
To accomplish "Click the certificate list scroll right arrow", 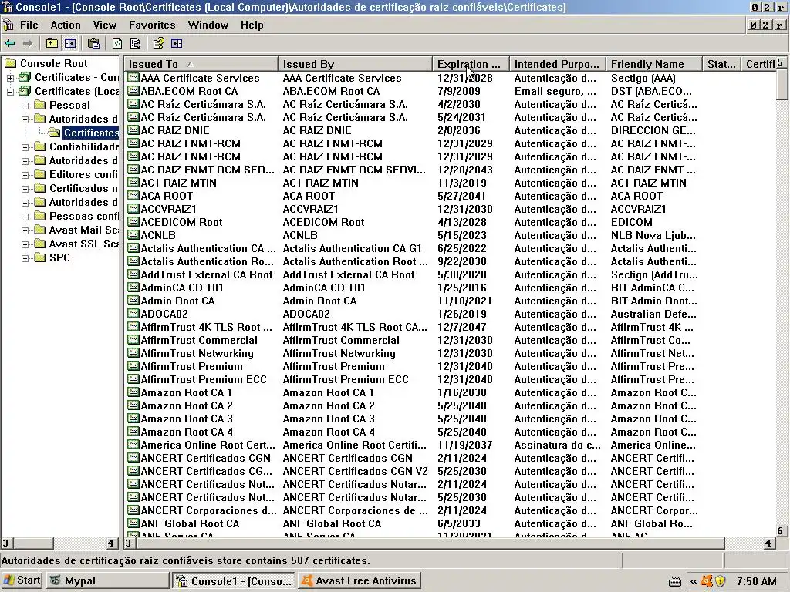I will tap(768, 543).
